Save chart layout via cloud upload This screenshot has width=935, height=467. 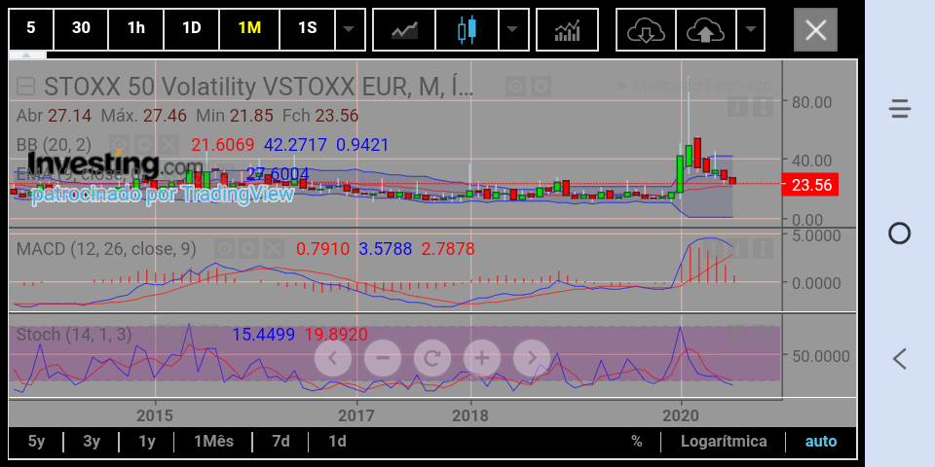(x=705, y=29)
